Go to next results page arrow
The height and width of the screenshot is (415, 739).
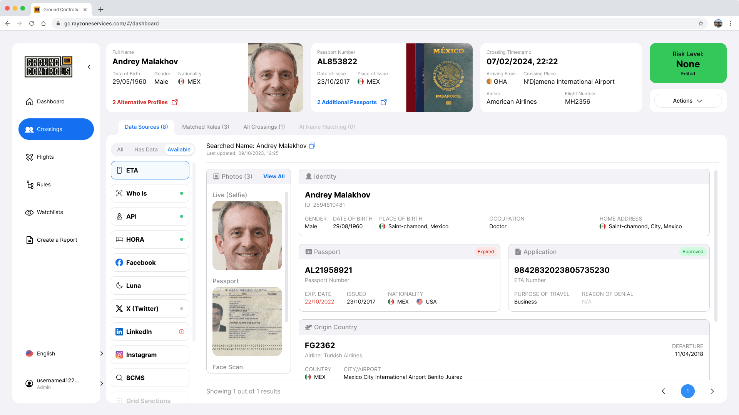click(x=712, y=391)
